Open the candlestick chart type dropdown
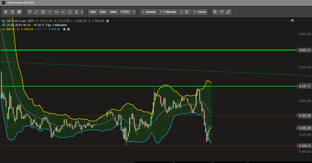312x163 pixels. point(185,12)
